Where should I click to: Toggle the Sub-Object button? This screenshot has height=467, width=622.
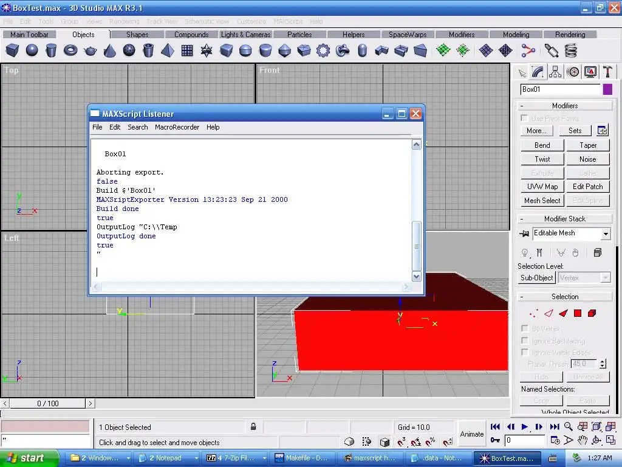click(x=537, y=278)
